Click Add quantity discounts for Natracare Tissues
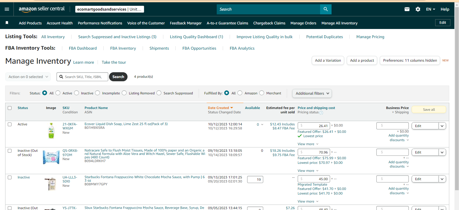This screenshot has height=210, width=459. click(399, 164)
